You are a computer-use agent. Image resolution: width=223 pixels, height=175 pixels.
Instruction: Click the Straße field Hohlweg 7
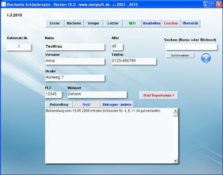click(75, 78)
